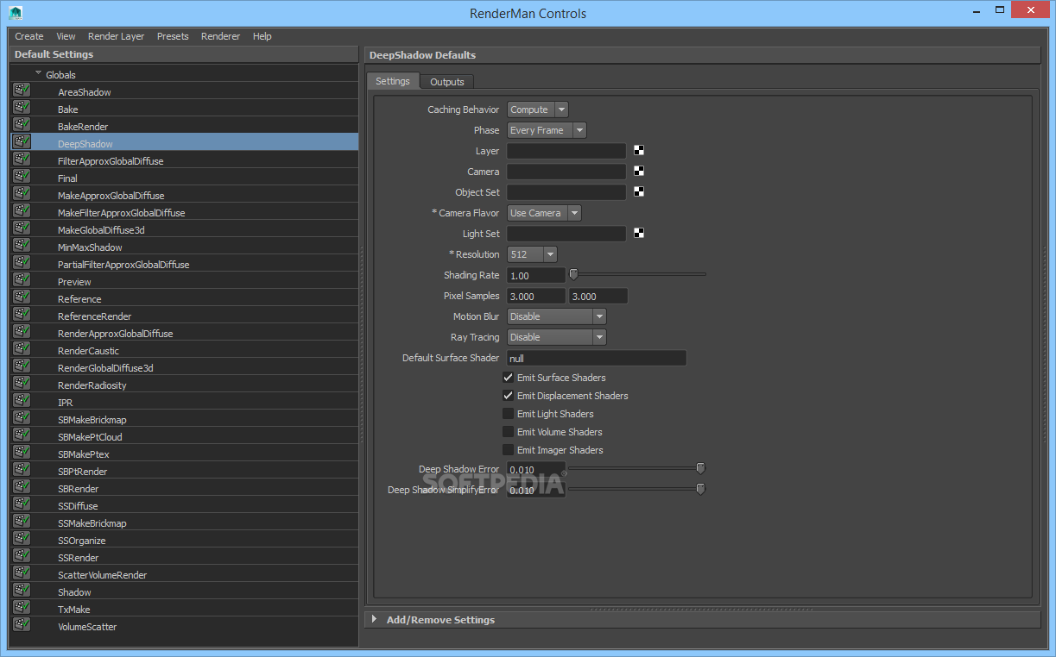
Task: Click the settings icon beside AreaShadow
Action: coord(22,91)
